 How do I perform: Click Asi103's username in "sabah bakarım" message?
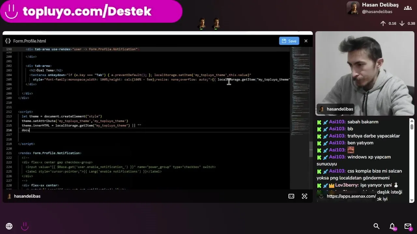(337, 122)
